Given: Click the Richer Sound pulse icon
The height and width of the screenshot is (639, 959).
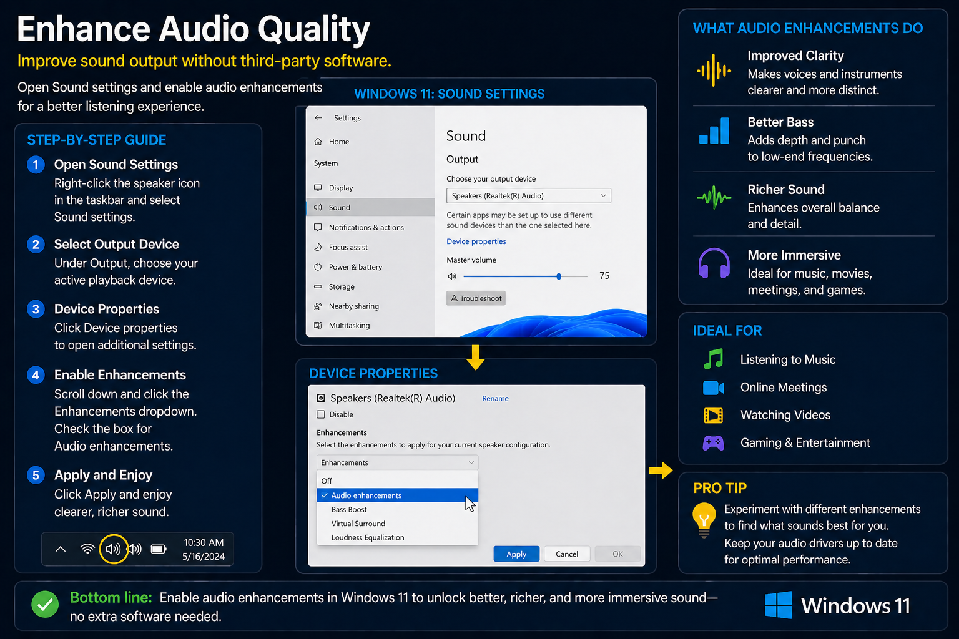Looking at the screenshot, I should point(714,198).
